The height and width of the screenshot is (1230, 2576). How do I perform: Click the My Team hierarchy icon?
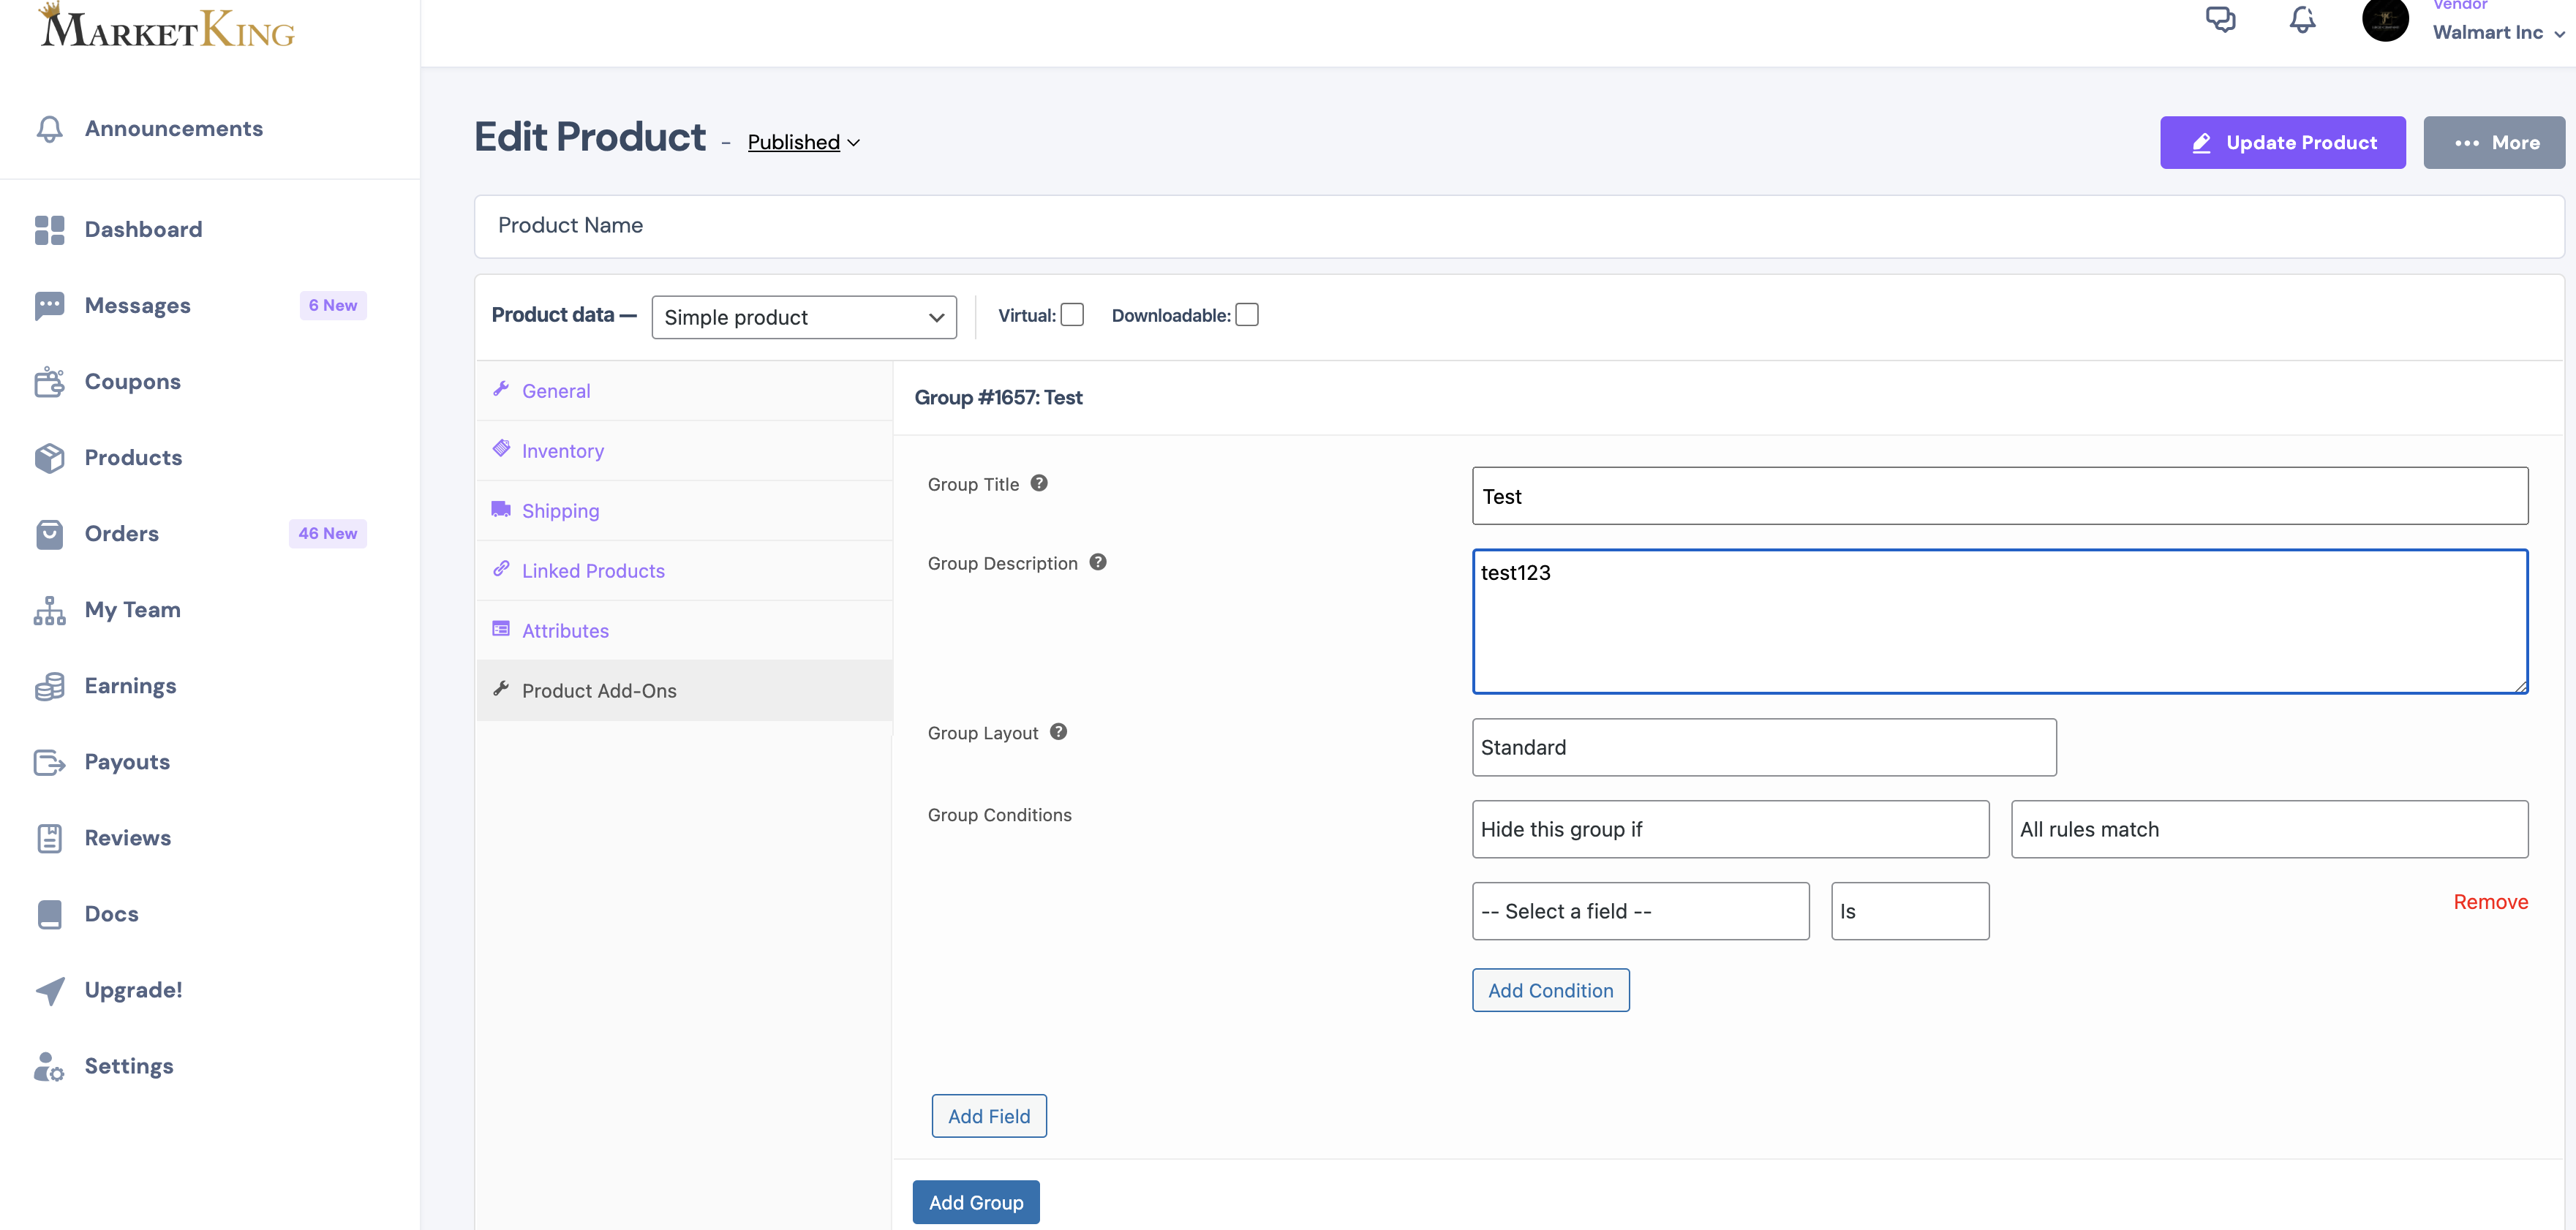click(49, 610)
